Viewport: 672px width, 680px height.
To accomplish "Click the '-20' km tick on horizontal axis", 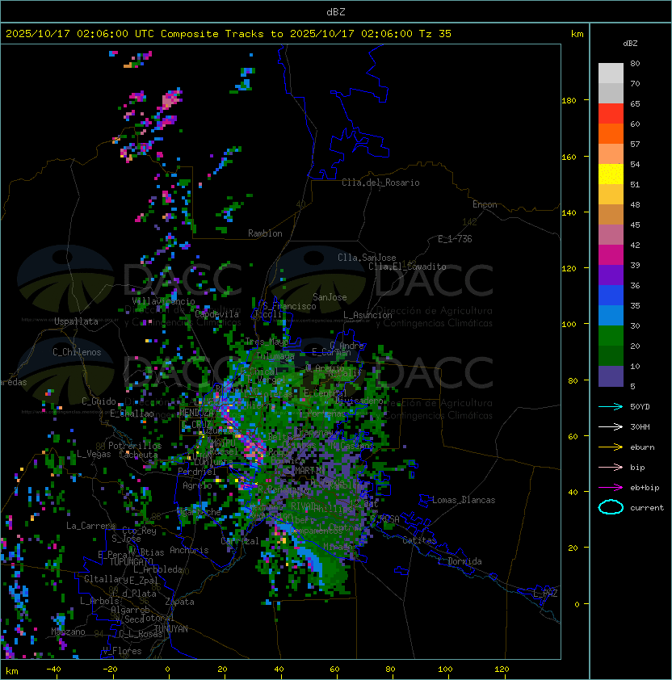I will coord(110,670).
